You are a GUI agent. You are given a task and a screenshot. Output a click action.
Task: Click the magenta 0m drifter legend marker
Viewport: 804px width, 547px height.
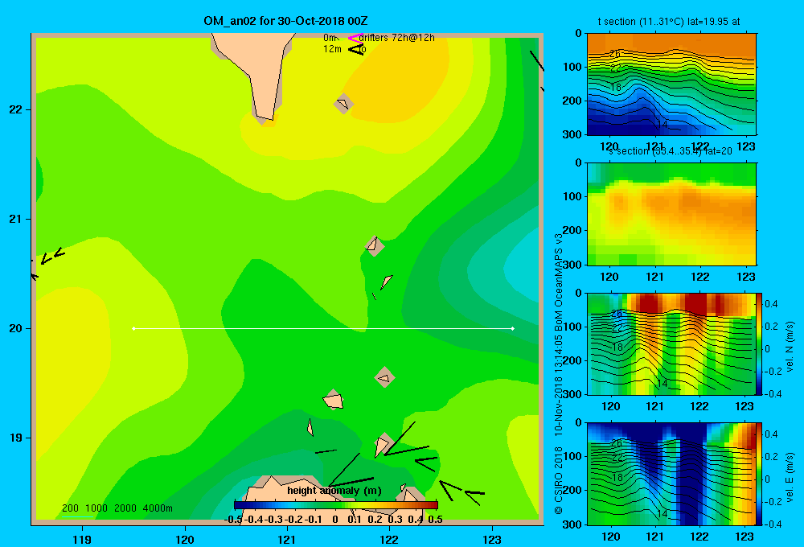pos(355,38)
